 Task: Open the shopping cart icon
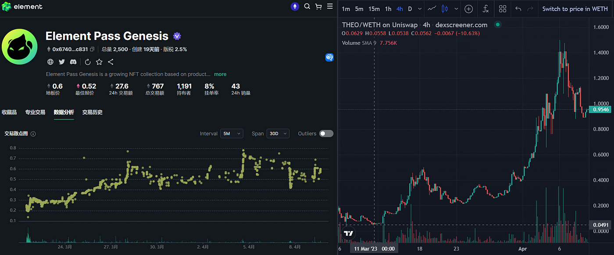(318, 7)
